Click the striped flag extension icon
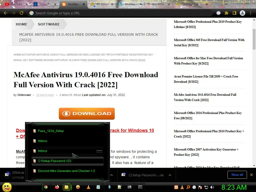The height and width of the screenshot is (192, 256). [x=218, y=13]
